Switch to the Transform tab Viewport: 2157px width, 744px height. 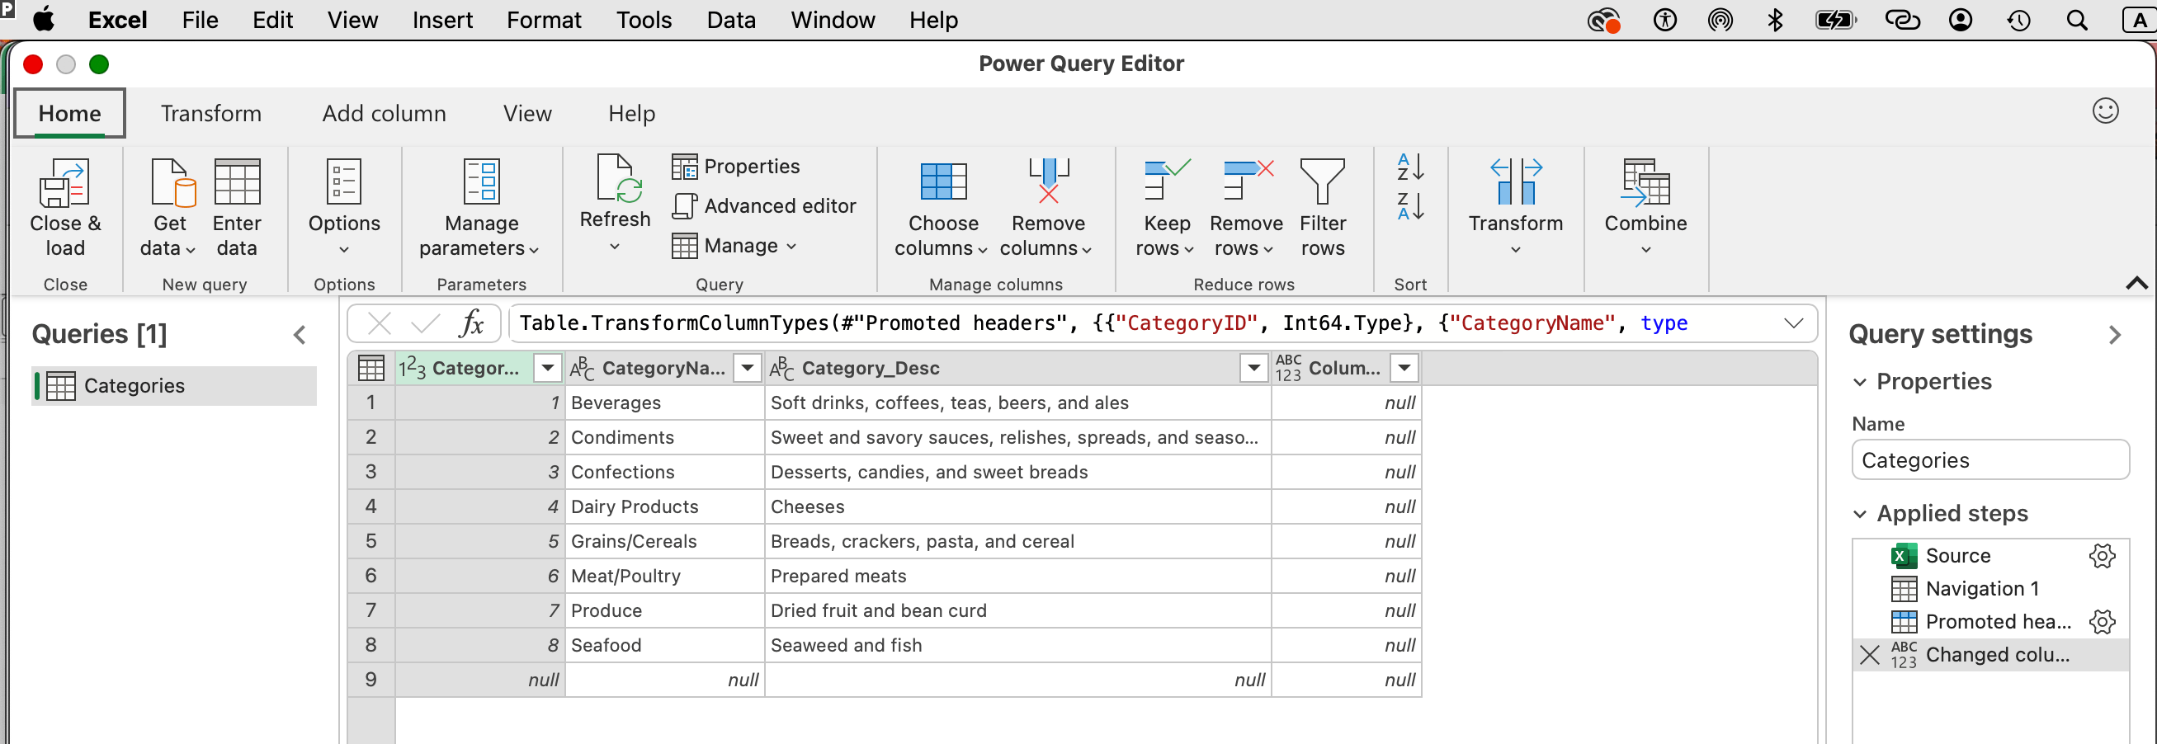(x=211, y=113)
